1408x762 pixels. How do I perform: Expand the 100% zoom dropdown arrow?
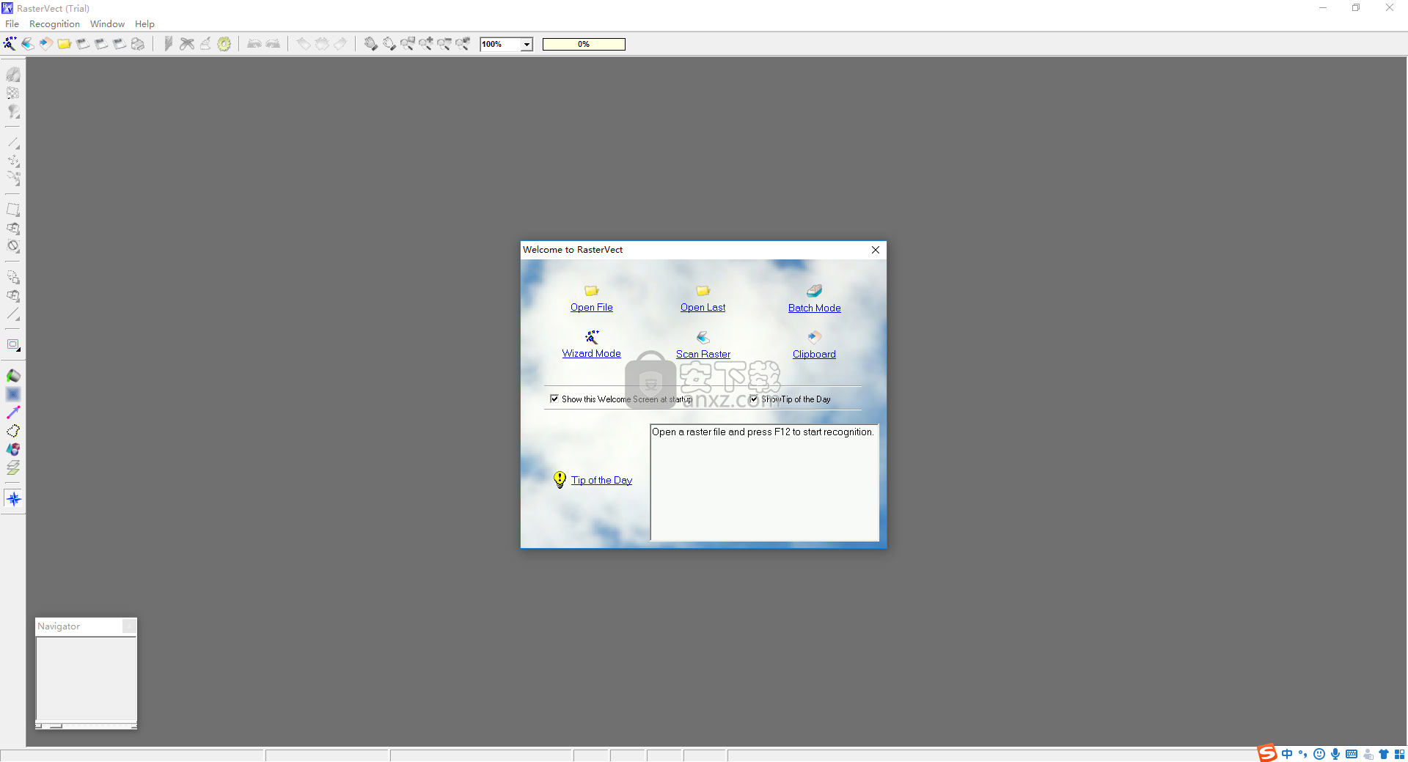527,45
